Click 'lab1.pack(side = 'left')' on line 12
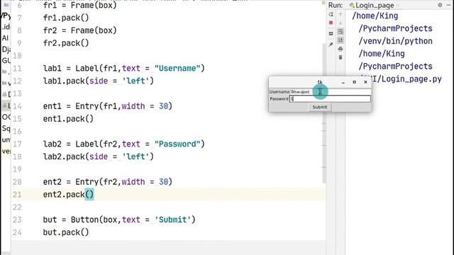 (x=99, y=81)
